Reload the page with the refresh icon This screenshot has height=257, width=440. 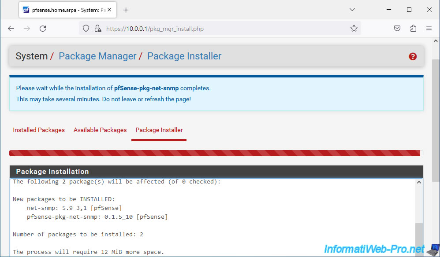pyautogui.click(x=43, y=28)
